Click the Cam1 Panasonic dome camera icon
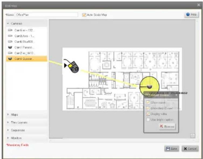 point(10,47)
